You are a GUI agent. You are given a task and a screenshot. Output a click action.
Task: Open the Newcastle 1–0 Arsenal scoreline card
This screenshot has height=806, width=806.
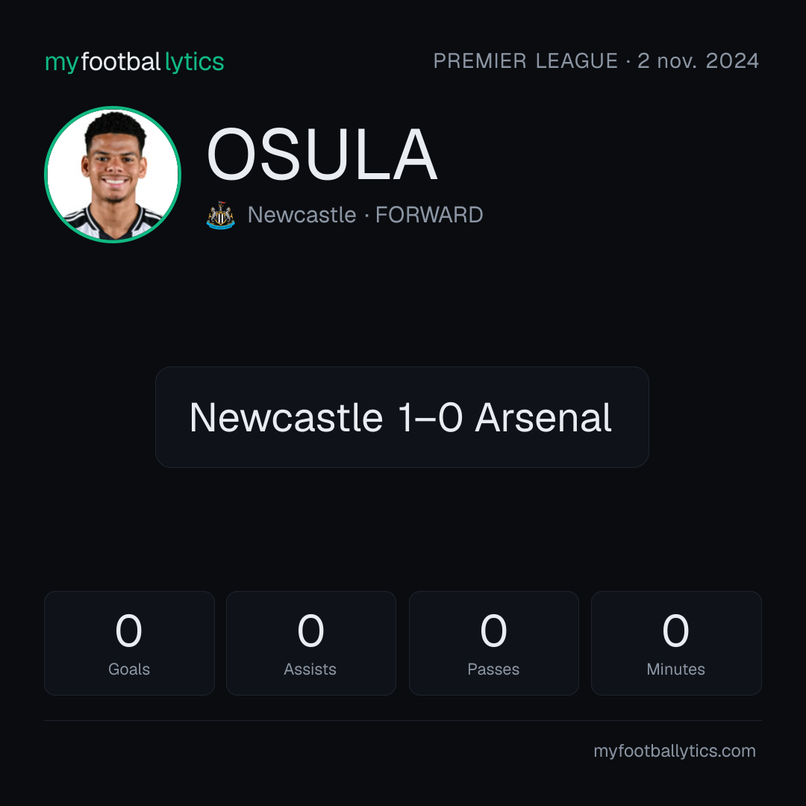[x=402, y=417]
